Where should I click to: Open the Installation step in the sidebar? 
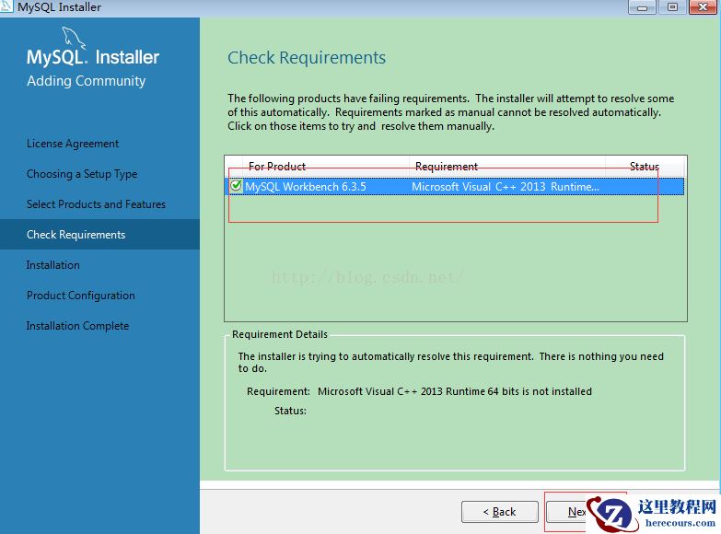52,265
